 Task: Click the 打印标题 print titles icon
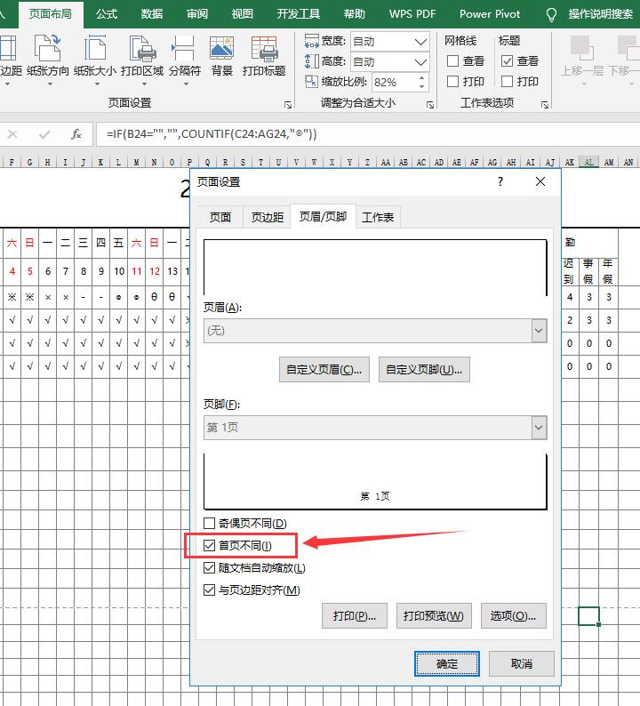coord(264,49)
